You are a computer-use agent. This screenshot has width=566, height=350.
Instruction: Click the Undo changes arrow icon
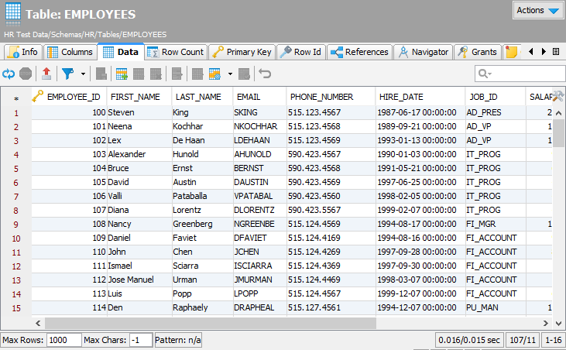265,74
